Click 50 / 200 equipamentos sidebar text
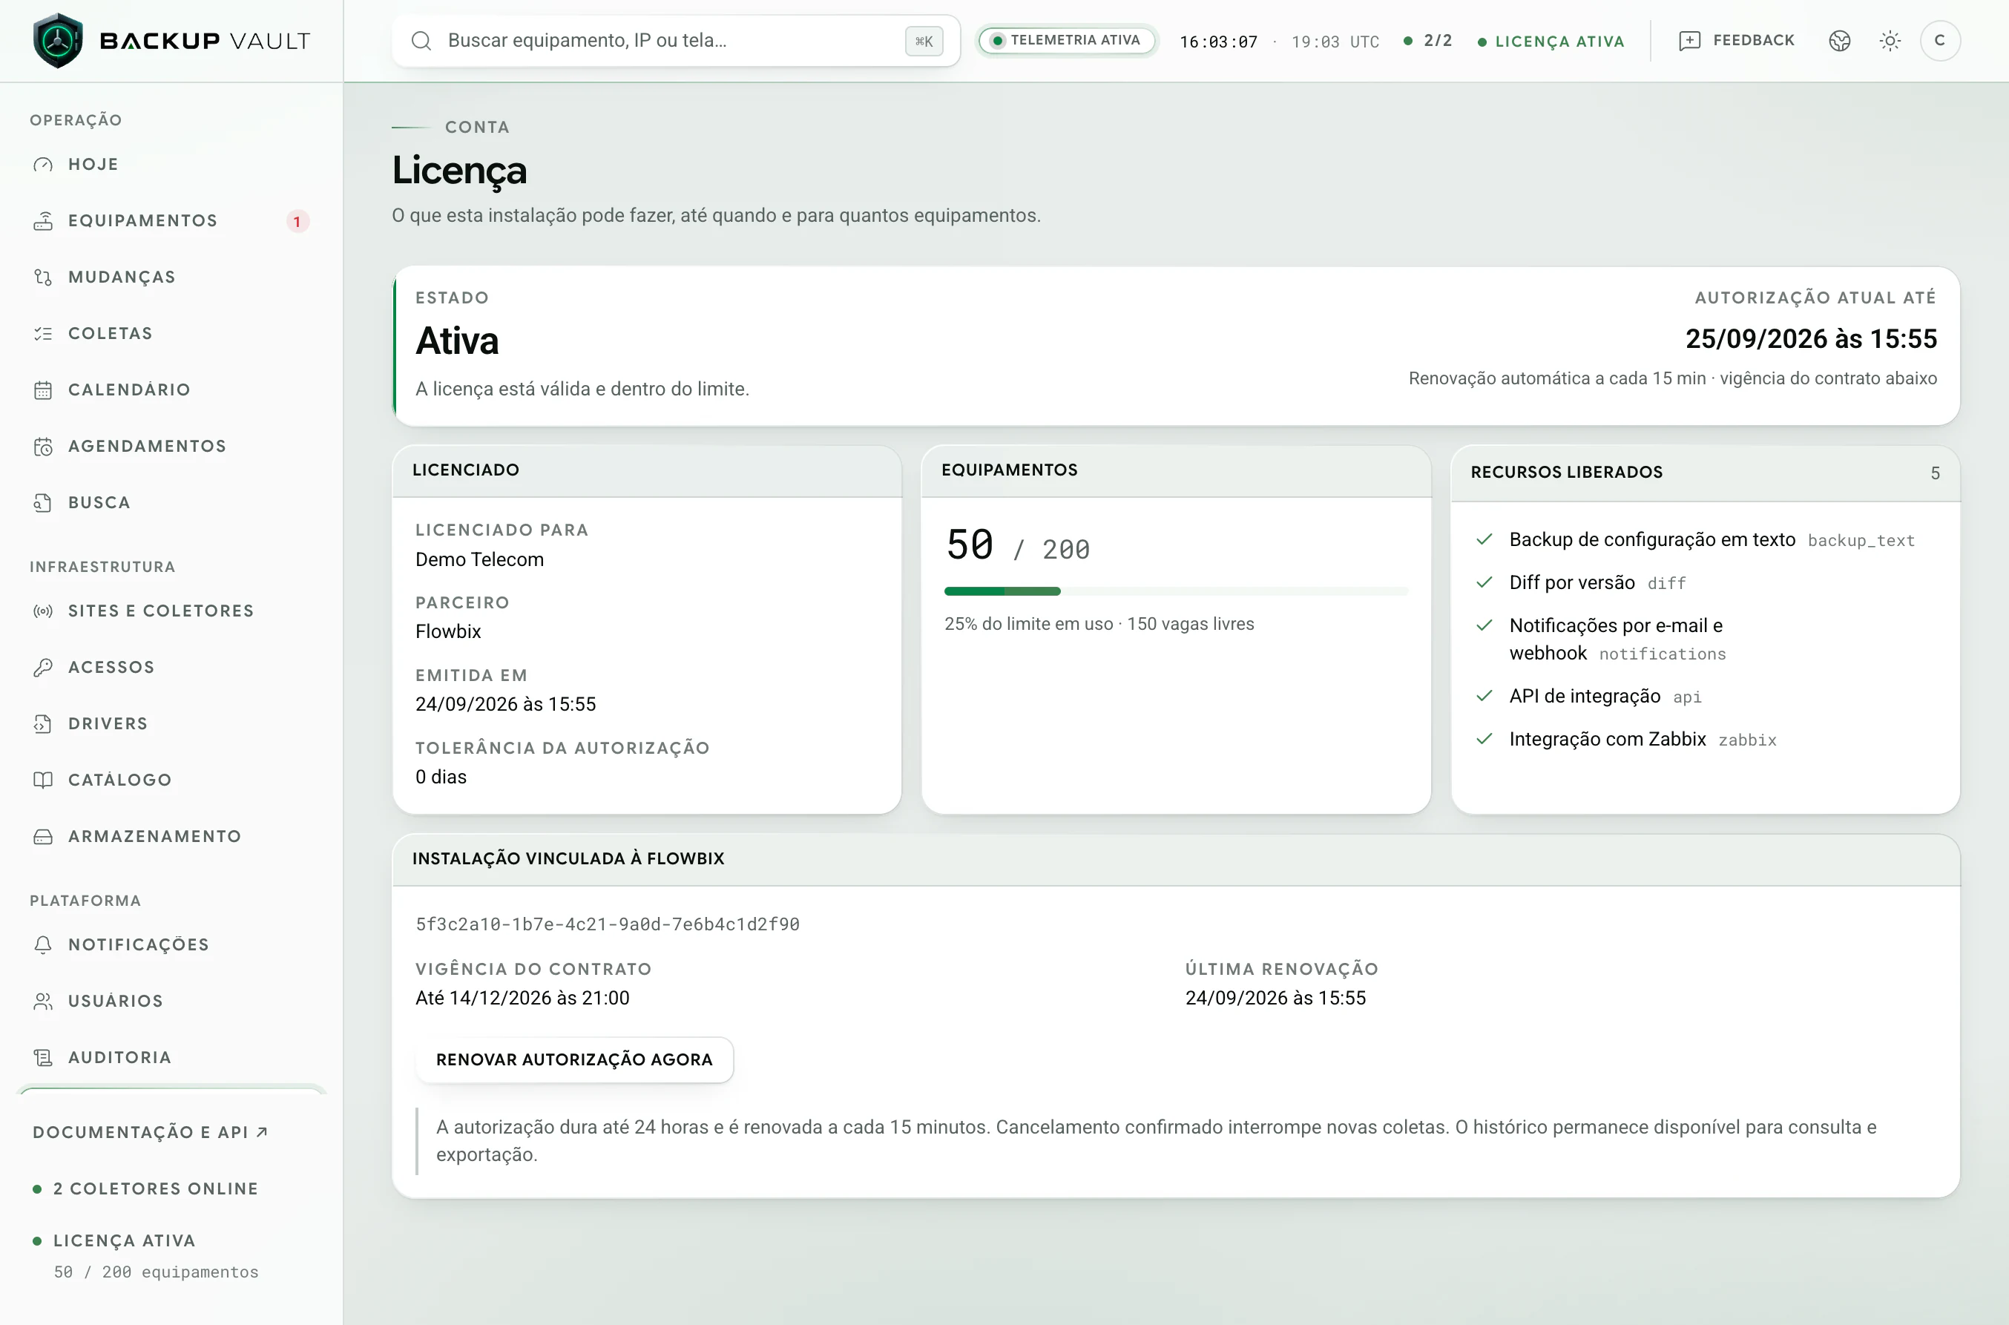The image size is (2009, 1325). click(x=157, y=1272)
